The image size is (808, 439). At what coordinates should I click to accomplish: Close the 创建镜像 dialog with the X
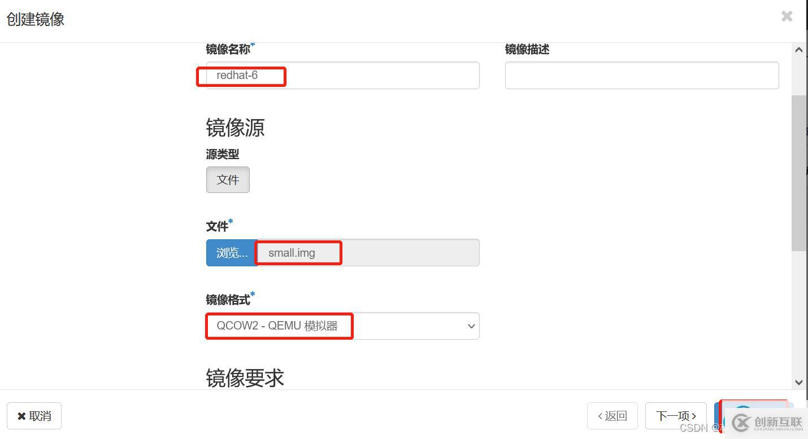787,16
